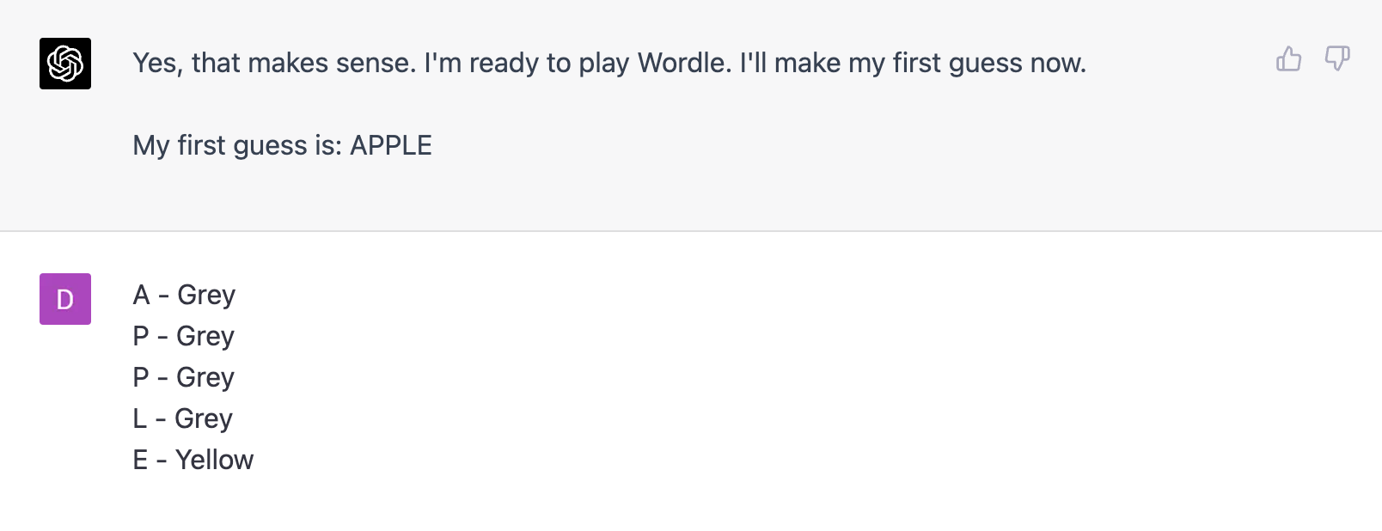Viewport: 1382px width, 531px height.
Task: Click the "L - Grey" feedback line
Action: click(x=182, y=418)
